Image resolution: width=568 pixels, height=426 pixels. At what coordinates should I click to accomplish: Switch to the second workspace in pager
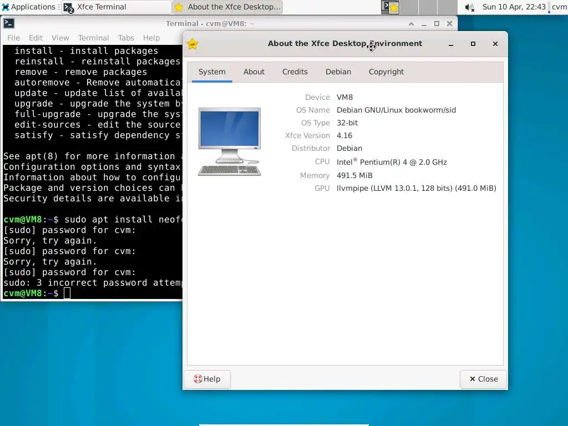click(409, 7)
